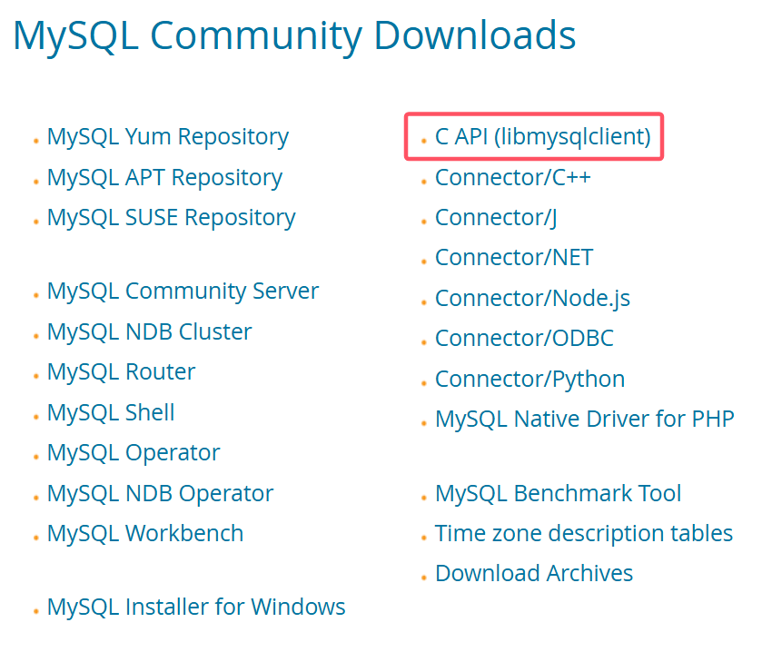Viewport: 782px width, 652px height.
Task: Open MySQL Native Driver for PHP
Action: (x=585, y=420)
